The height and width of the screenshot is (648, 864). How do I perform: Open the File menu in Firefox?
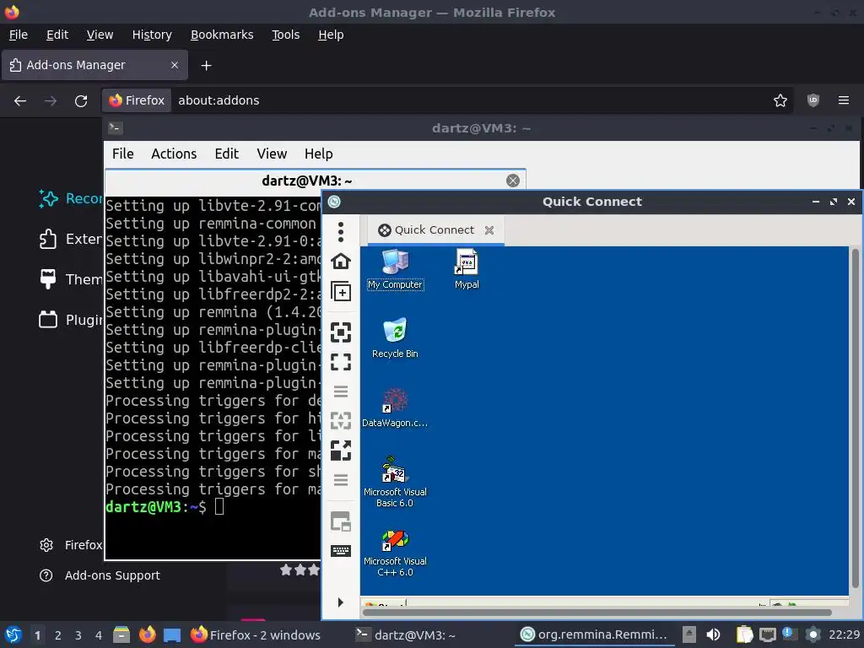(x=19, y=35)
